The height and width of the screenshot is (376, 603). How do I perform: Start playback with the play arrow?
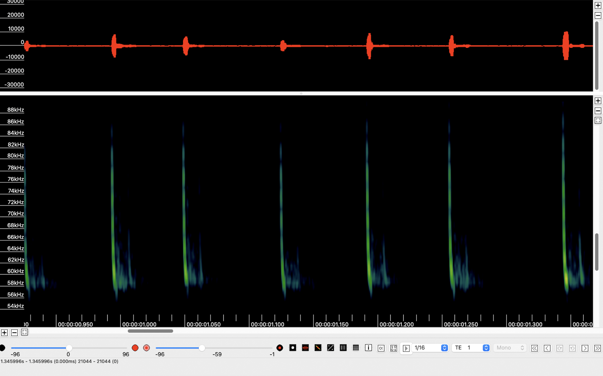pyautogui.click(x=406, y=348)
